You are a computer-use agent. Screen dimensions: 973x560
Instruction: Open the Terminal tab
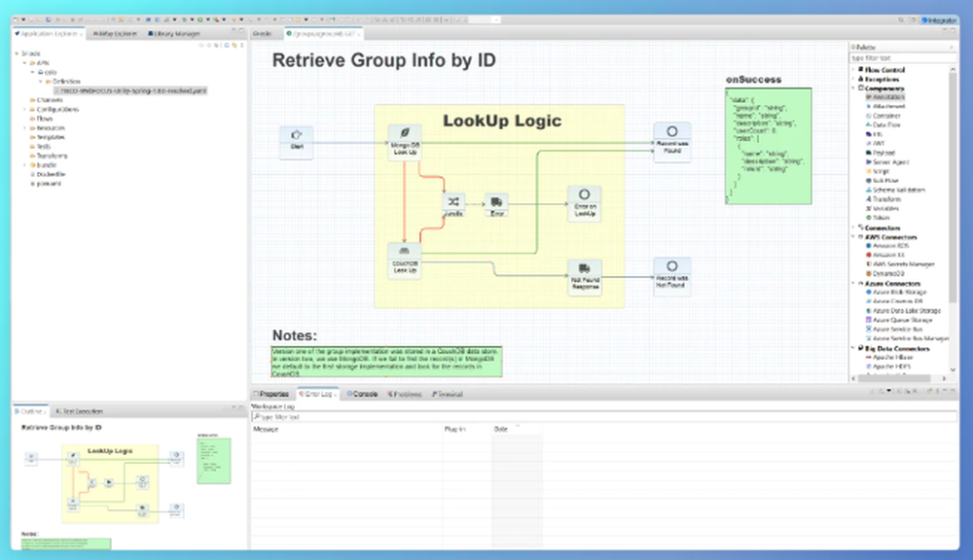(x=448, y=394)
